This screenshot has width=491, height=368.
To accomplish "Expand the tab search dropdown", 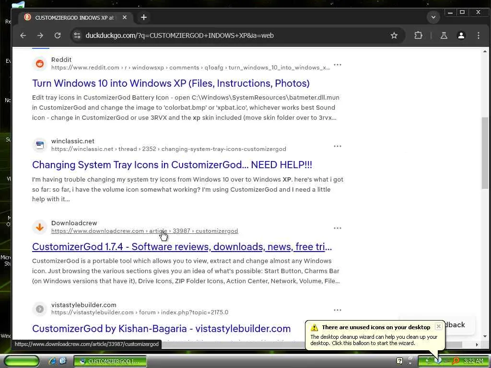I will click(x=433, y=17).
